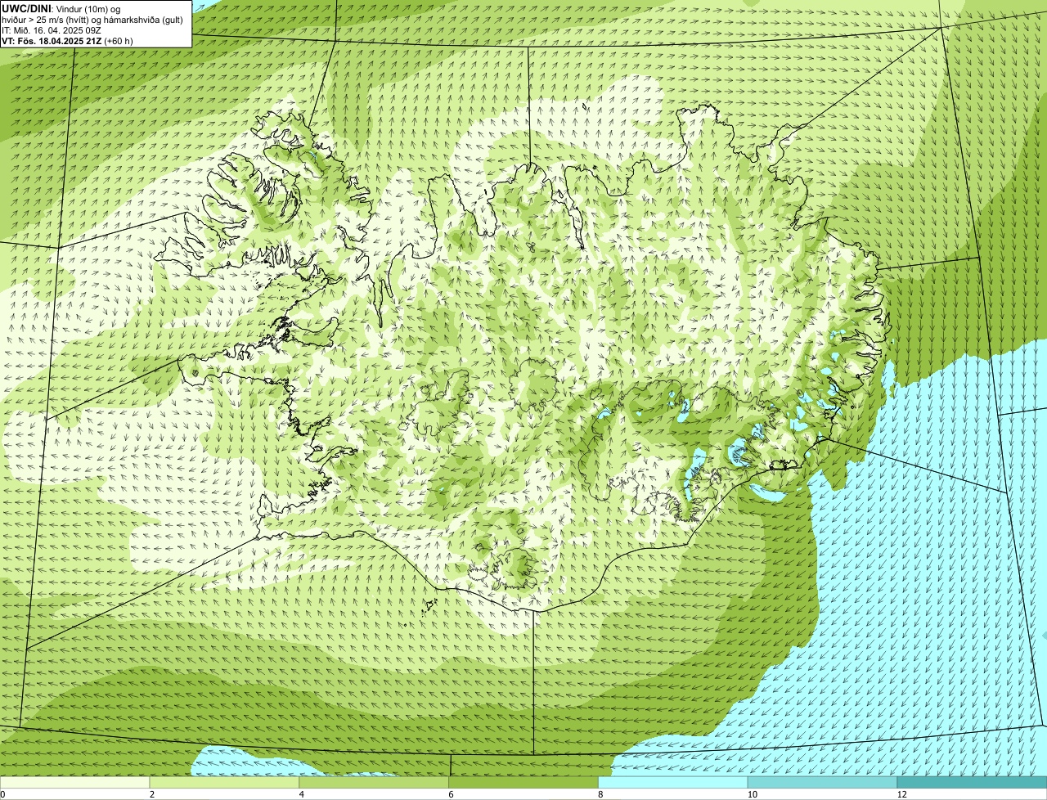Click the dark teal above-12 legend swatch
Image resolution: width=1047 pixels, height=800 pixels.
pos(972,783)
